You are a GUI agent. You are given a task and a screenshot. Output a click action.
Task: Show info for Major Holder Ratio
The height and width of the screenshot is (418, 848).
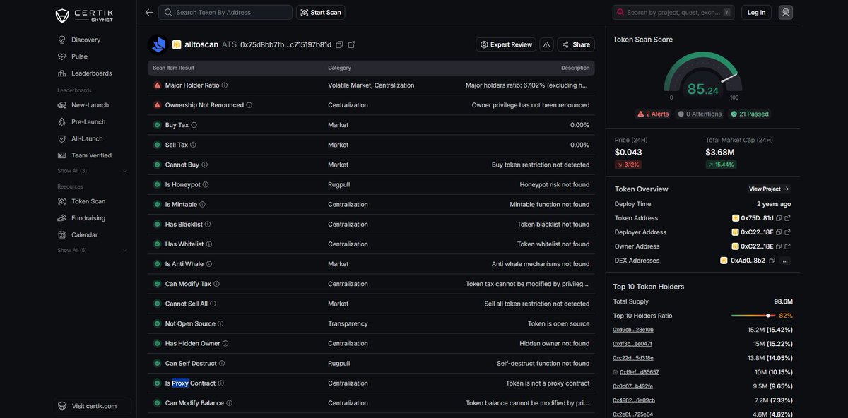coord(225,85)
